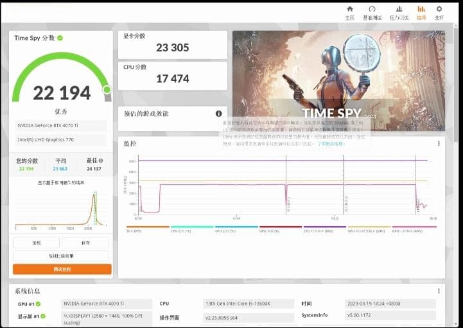Click the 显卡分数 value 23 305

coord(173,47)
